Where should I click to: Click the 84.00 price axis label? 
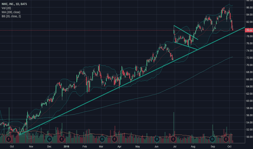click(x=249, y=15)
